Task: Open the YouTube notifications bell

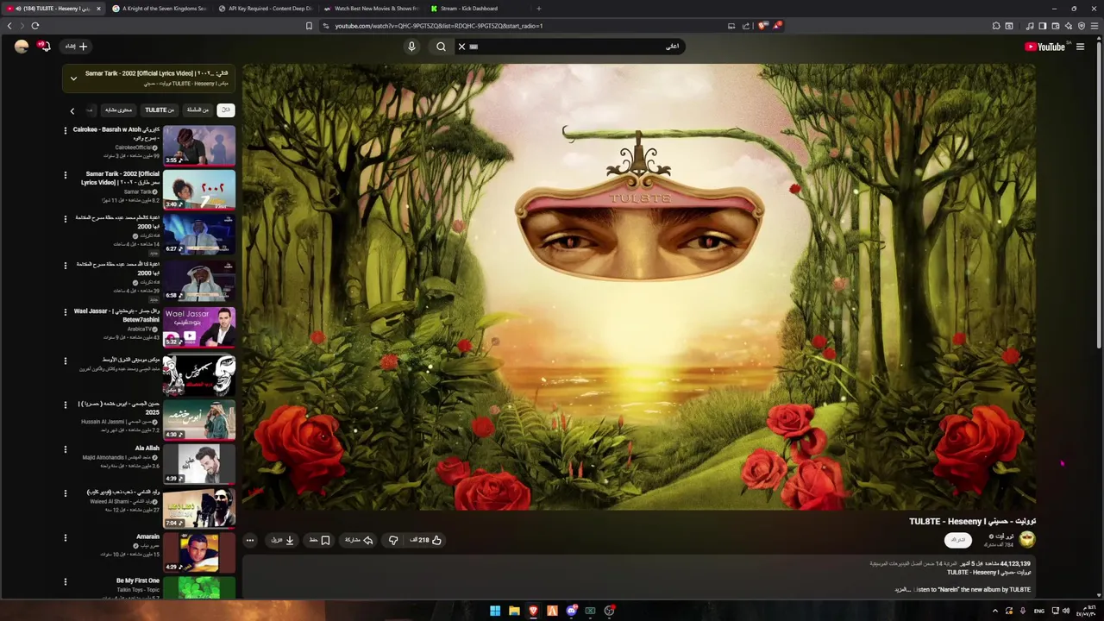Action: click(45, 47)
